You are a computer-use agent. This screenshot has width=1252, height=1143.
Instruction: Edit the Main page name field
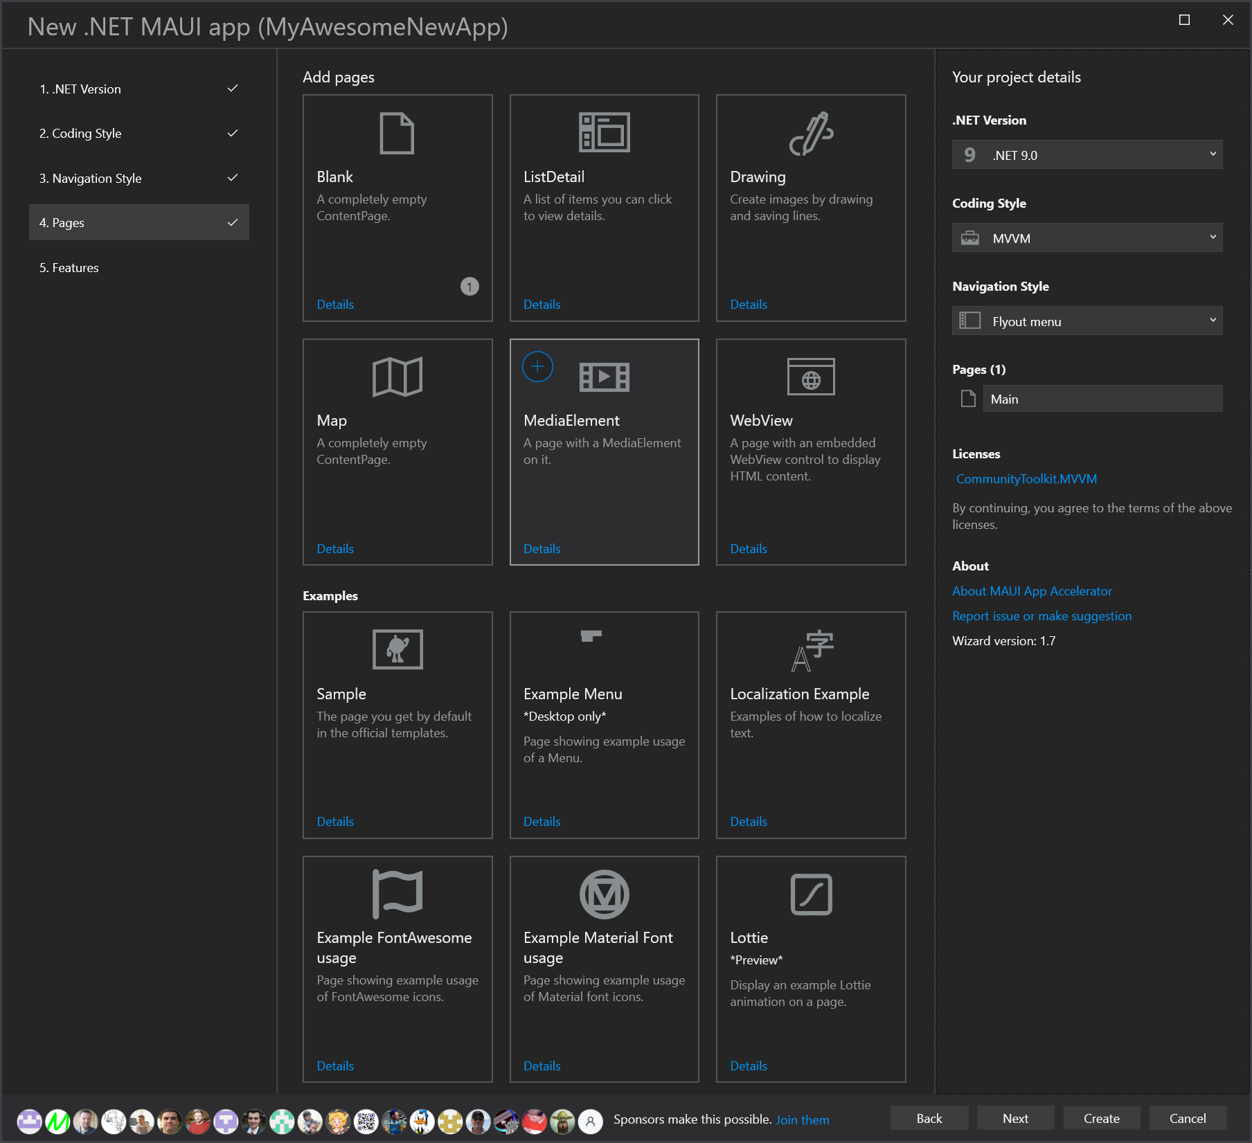(1102, 399)
